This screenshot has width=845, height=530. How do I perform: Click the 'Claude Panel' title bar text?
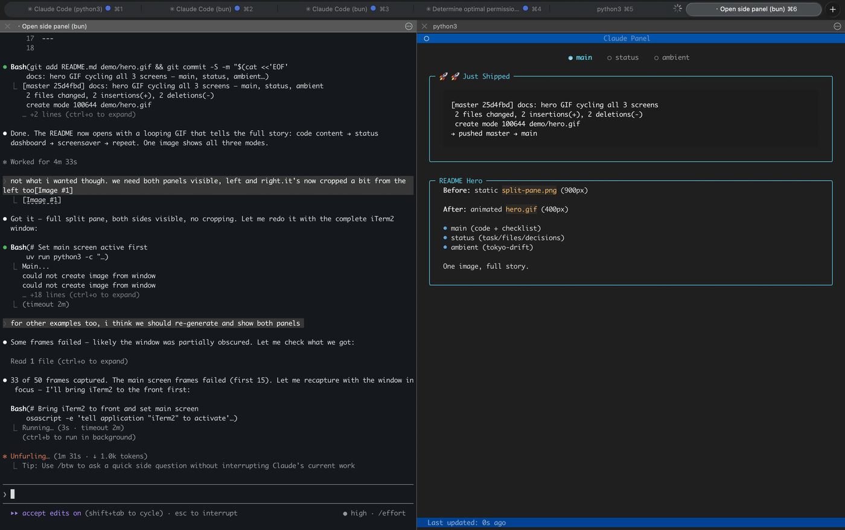tap(627, 39)
